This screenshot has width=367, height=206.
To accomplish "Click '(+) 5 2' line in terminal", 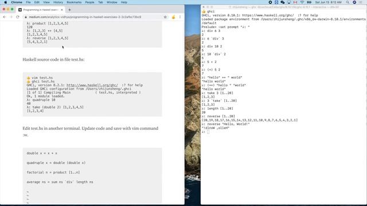I will pos(211,70).
